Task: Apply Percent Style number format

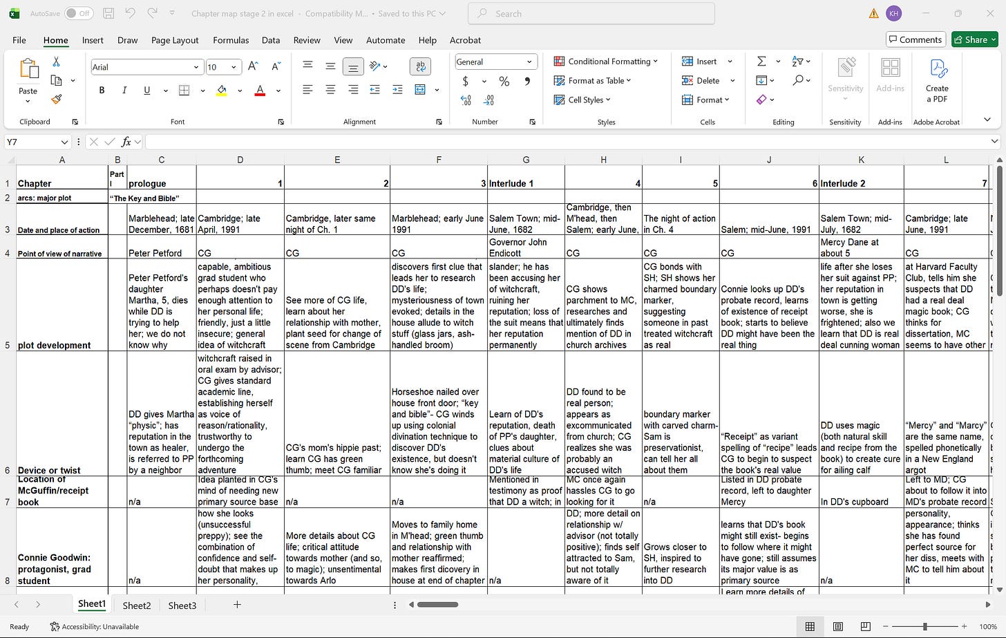Action: click(504, 82)
